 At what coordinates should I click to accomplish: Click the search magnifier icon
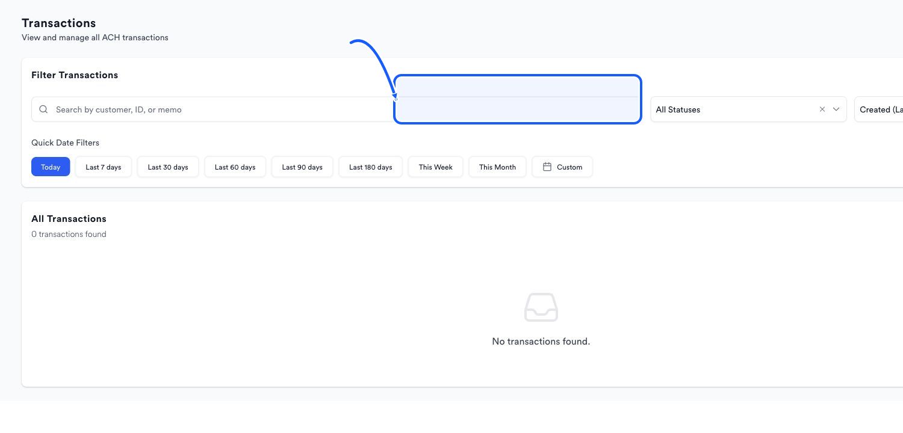43,109
